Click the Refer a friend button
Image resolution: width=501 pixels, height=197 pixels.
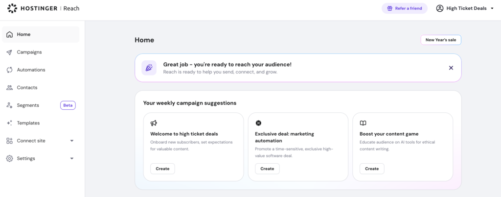coord(405,8)
